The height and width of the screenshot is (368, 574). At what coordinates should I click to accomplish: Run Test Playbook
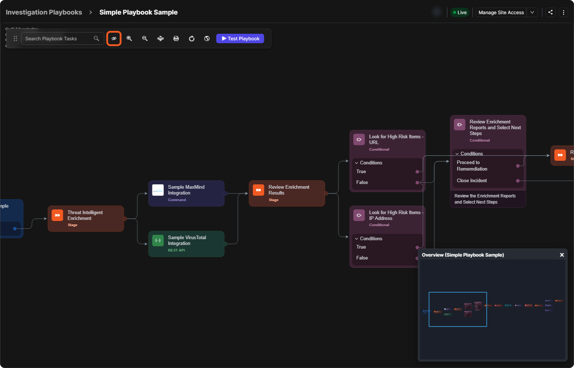240,38
